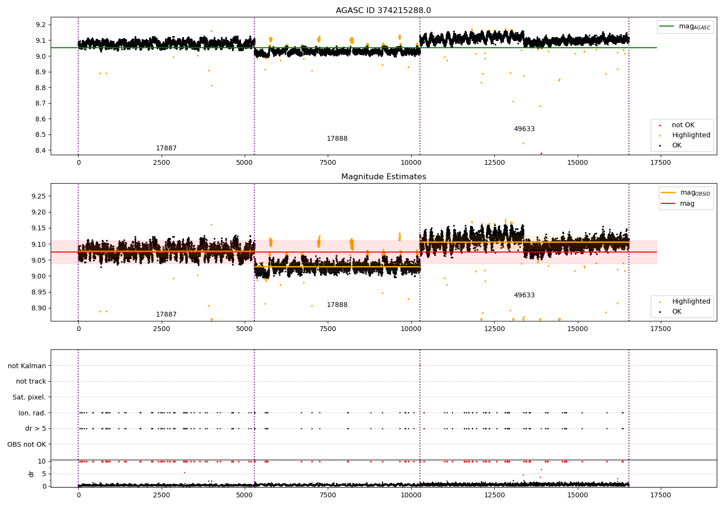Click the "not track" row label

31,381
